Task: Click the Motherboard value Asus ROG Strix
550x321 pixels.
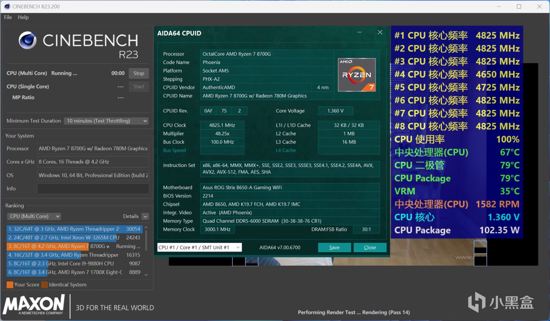Action: [x=290, y=188]
